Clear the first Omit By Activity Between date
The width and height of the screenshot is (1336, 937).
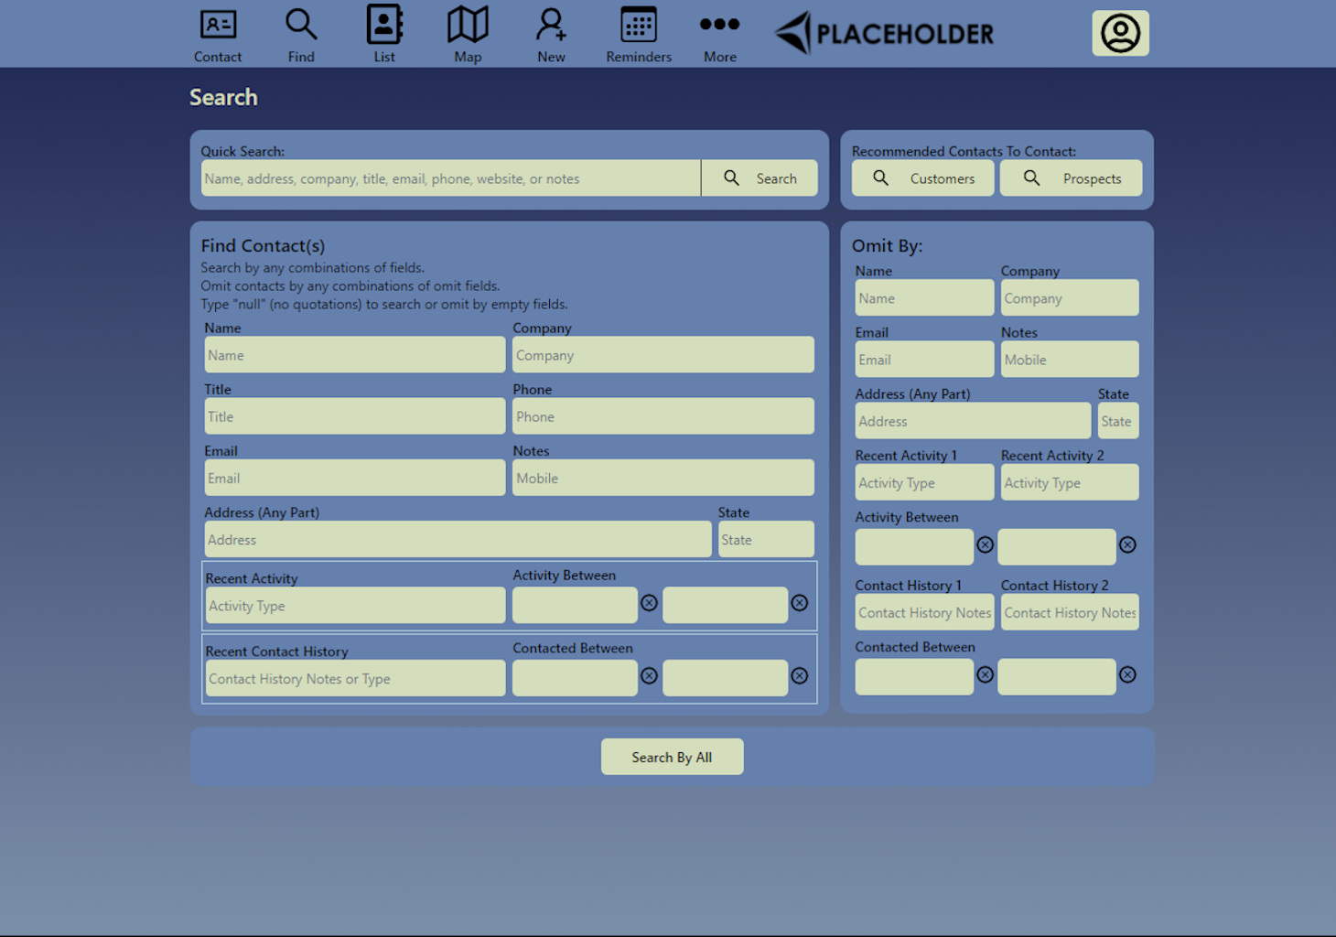pos(985,544)
